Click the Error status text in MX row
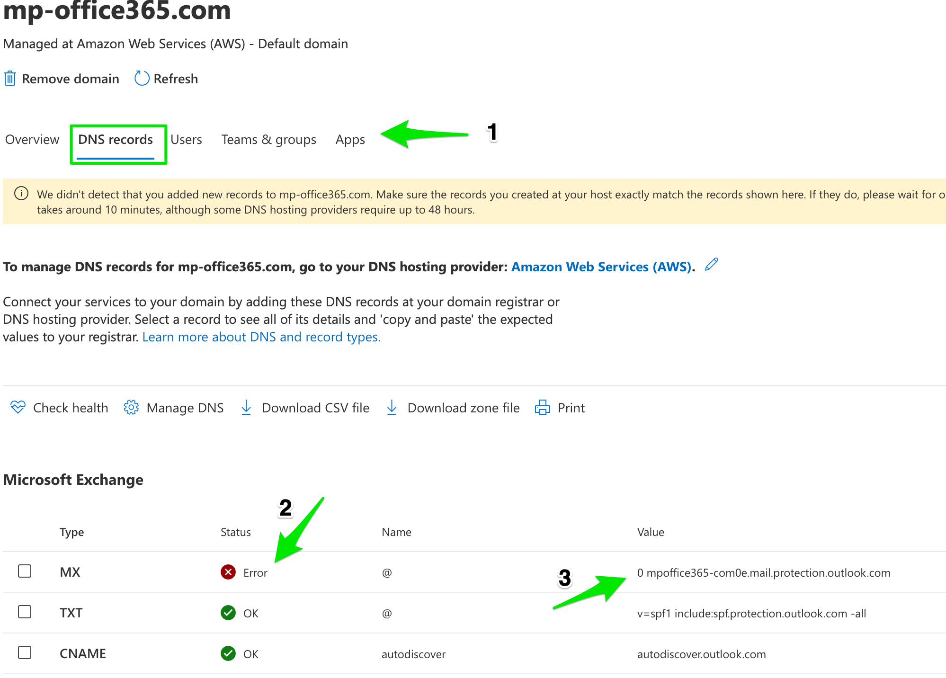Viewport: 946px width, 678px height. tap(255, 573)
